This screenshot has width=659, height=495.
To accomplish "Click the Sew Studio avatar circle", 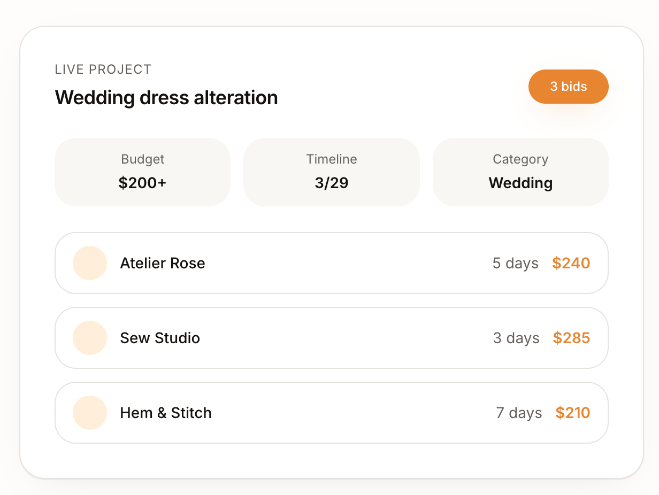I will 90,338.
